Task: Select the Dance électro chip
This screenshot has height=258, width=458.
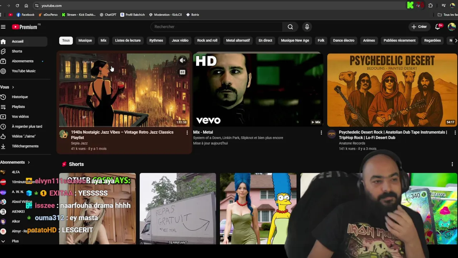Action: tap(343, 40)
